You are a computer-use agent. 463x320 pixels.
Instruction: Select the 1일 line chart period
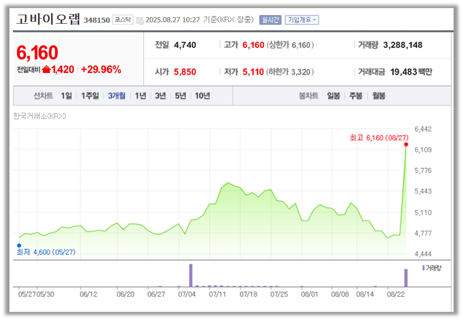pos(67,96)
